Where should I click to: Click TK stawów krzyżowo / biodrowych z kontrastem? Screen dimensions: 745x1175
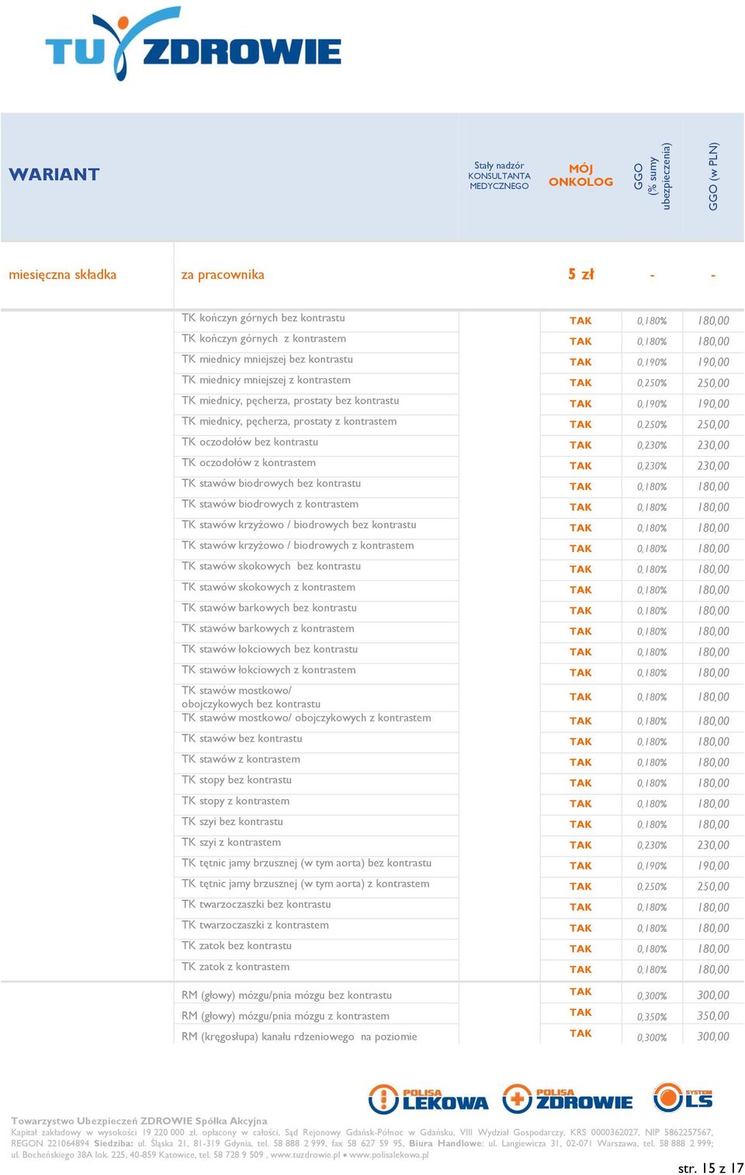tap(298, 546)
